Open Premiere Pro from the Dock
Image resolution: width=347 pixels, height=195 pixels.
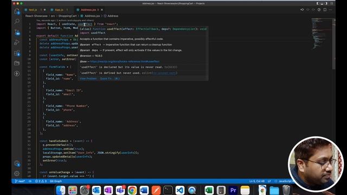click(233, 190)
